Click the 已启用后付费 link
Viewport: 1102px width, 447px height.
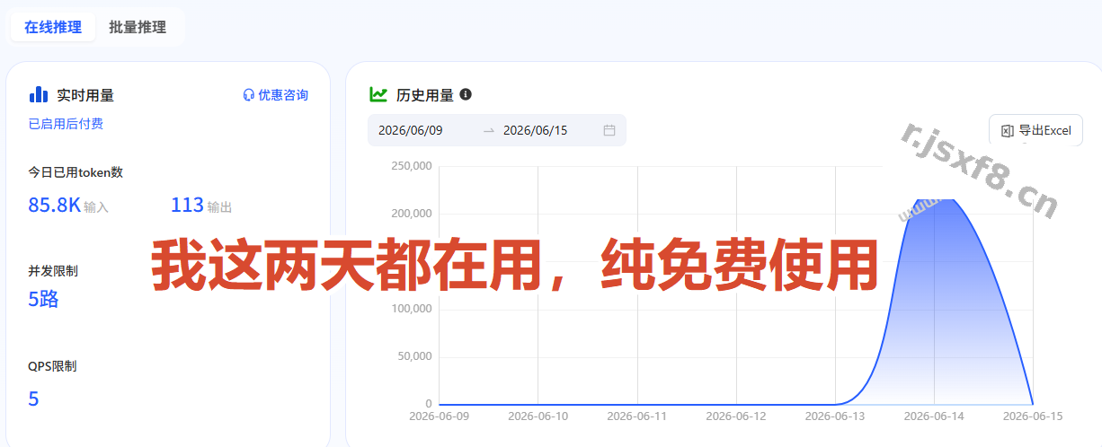click(x=66, y=124)
